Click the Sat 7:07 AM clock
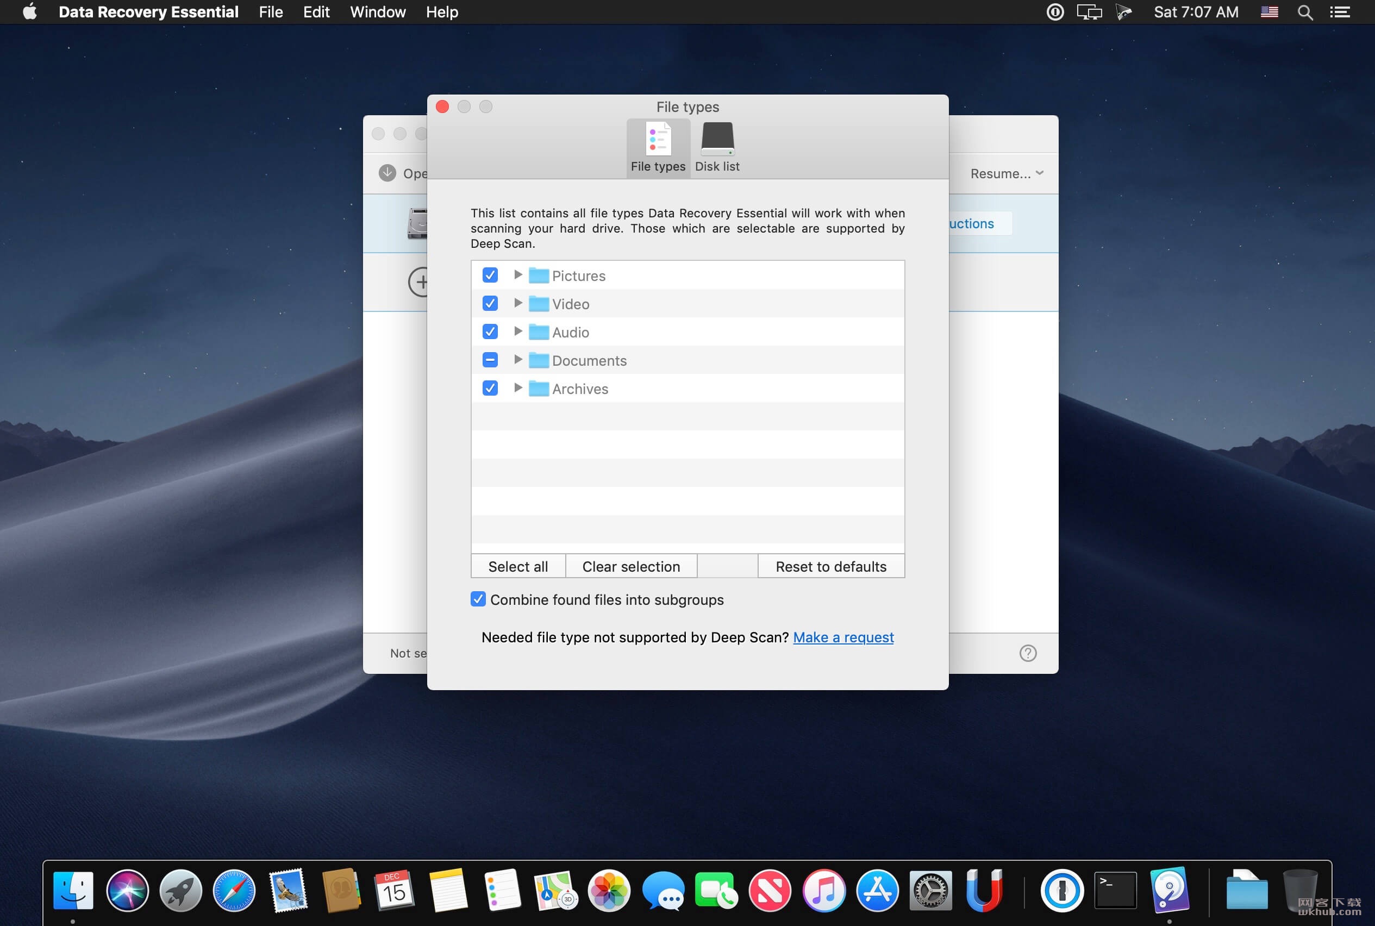This screenshot has width=1375, height=926. tap(1196, 12)
